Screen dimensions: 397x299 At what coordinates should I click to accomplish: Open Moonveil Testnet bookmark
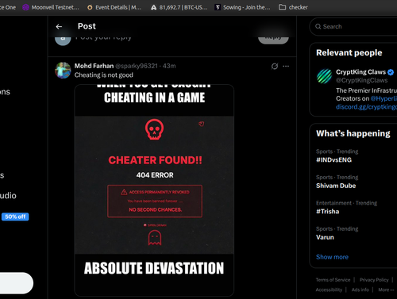pyautogui.click(x=51, y=7)
